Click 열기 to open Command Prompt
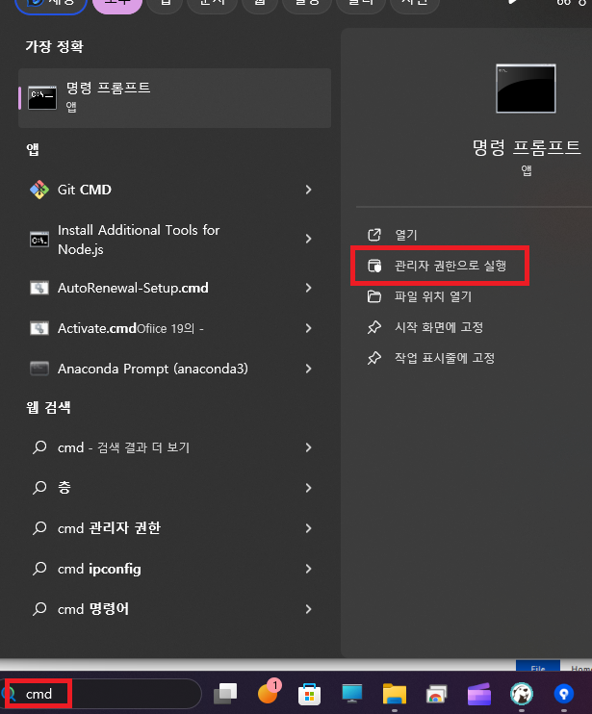 pos(393,235)
